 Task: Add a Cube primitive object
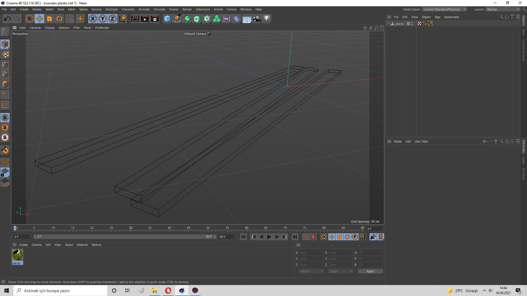pyautogui.click(x=167, y=19)
